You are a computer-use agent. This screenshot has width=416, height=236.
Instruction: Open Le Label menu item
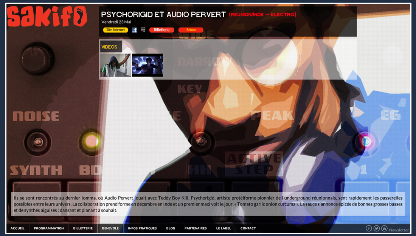tap(224, 228)
